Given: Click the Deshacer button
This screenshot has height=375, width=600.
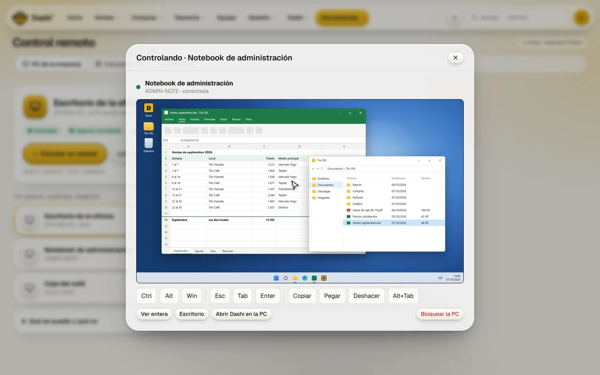Looking at the screenshot, I should [367, 296].
